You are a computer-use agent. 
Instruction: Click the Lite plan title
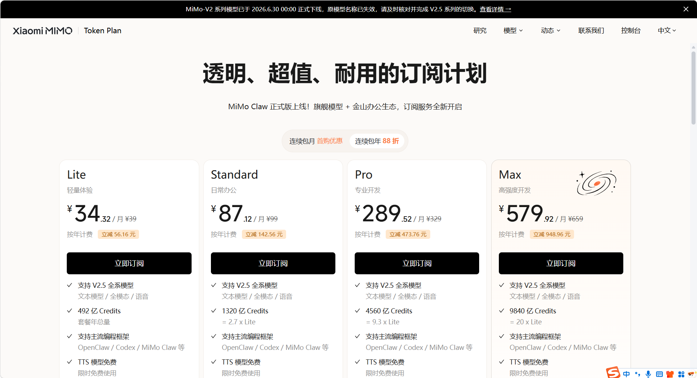76,175
